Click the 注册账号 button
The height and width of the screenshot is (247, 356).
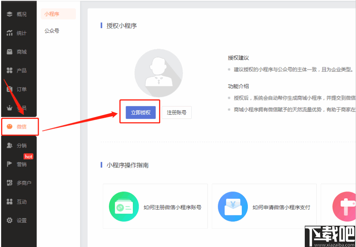pos(176,112)
